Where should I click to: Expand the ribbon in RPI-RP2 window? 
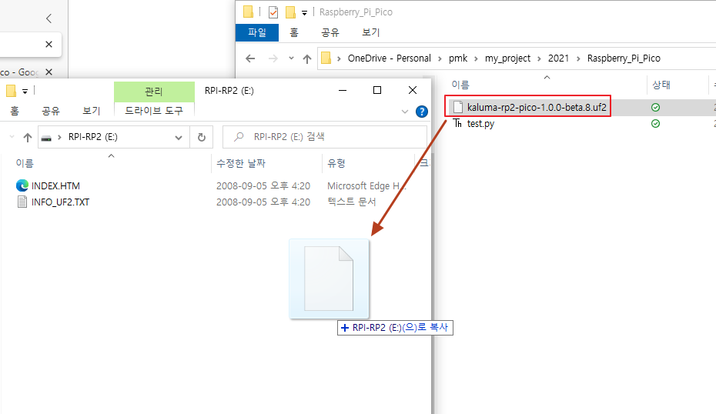click(x=404, y=112)
